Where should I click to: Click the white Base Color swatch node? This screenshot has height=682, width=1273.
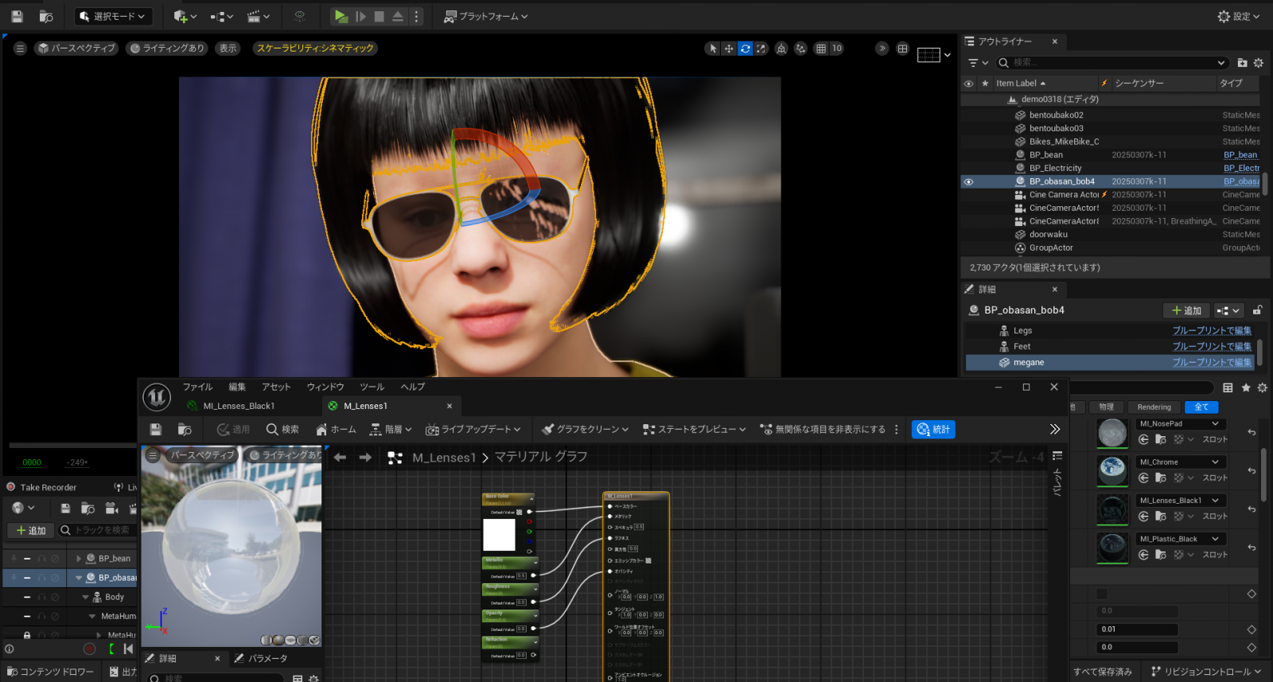point(499,535)
